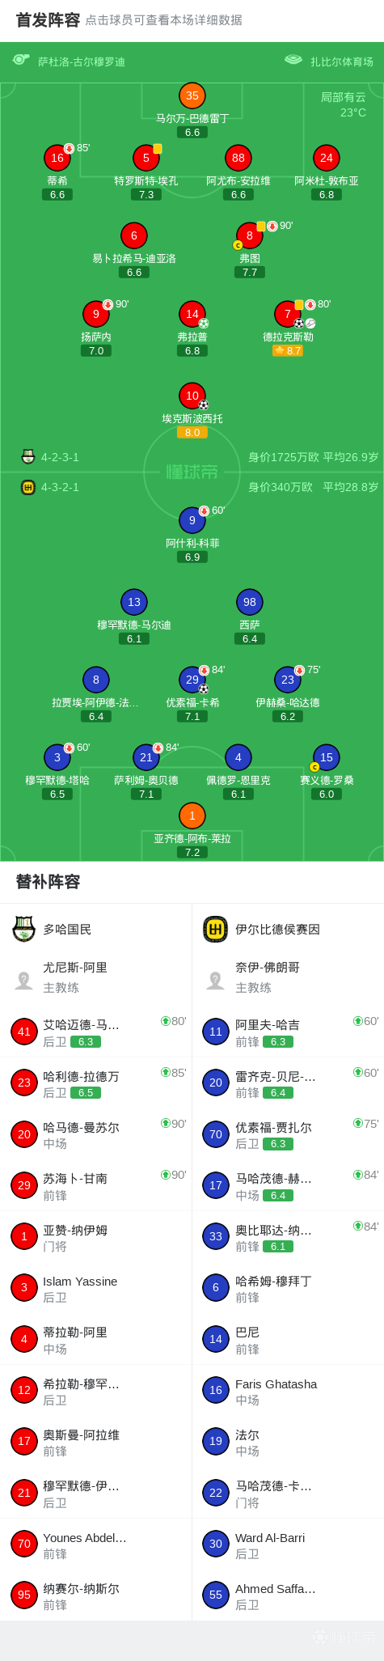Open goalkeeper number 35 马尔万-巴德雷丁 stats
384x1661 pixels.
pos(192,95)
